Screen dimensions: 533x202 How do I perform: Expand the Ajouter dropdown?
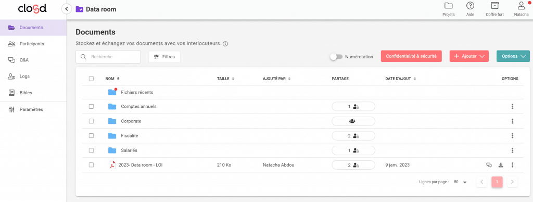tap(469, 56)
